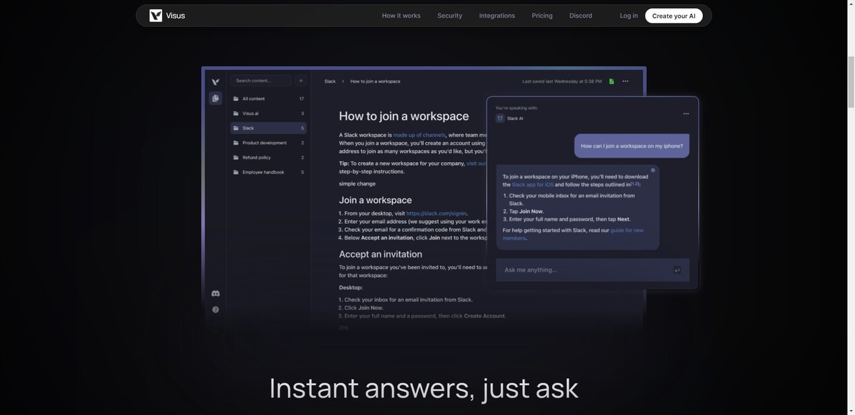This screenshot has height=415, width=855.
Task: Click the Visus logo in the navbar
Action: click(x=167, y=15)
